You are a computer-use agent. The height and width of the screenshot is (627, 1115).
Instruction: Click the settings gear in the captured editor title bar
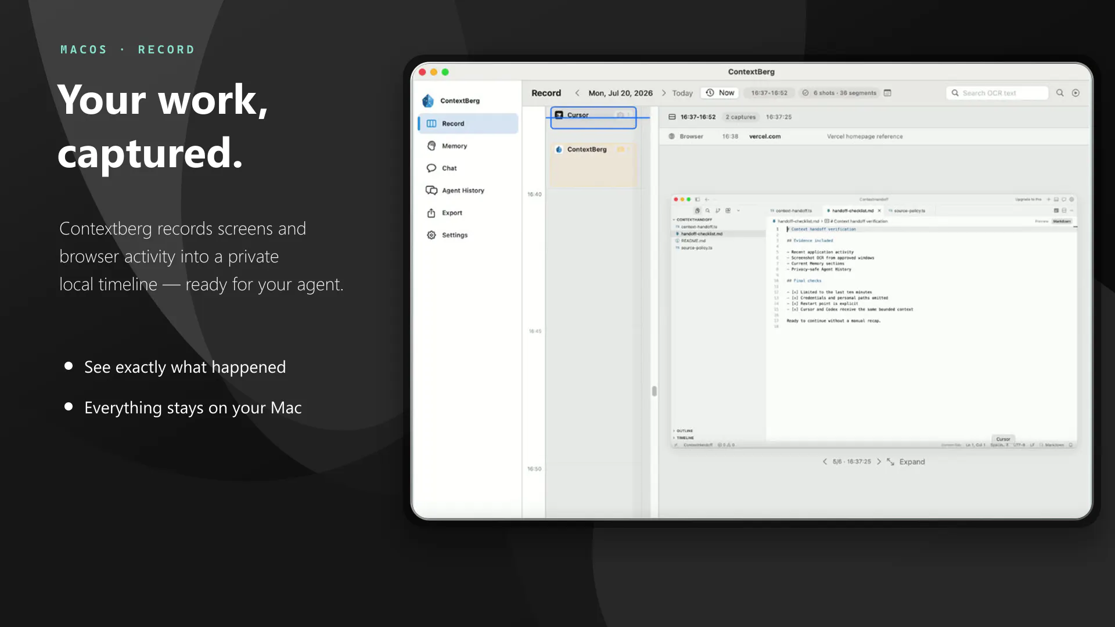[1071, 200]
